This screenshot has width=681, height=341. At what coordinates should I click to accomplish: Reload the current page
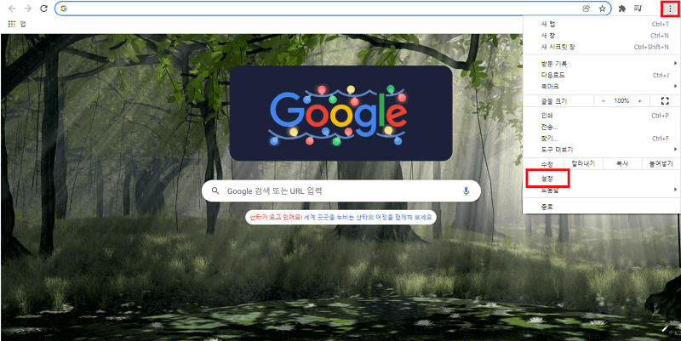tap(43, 9)
